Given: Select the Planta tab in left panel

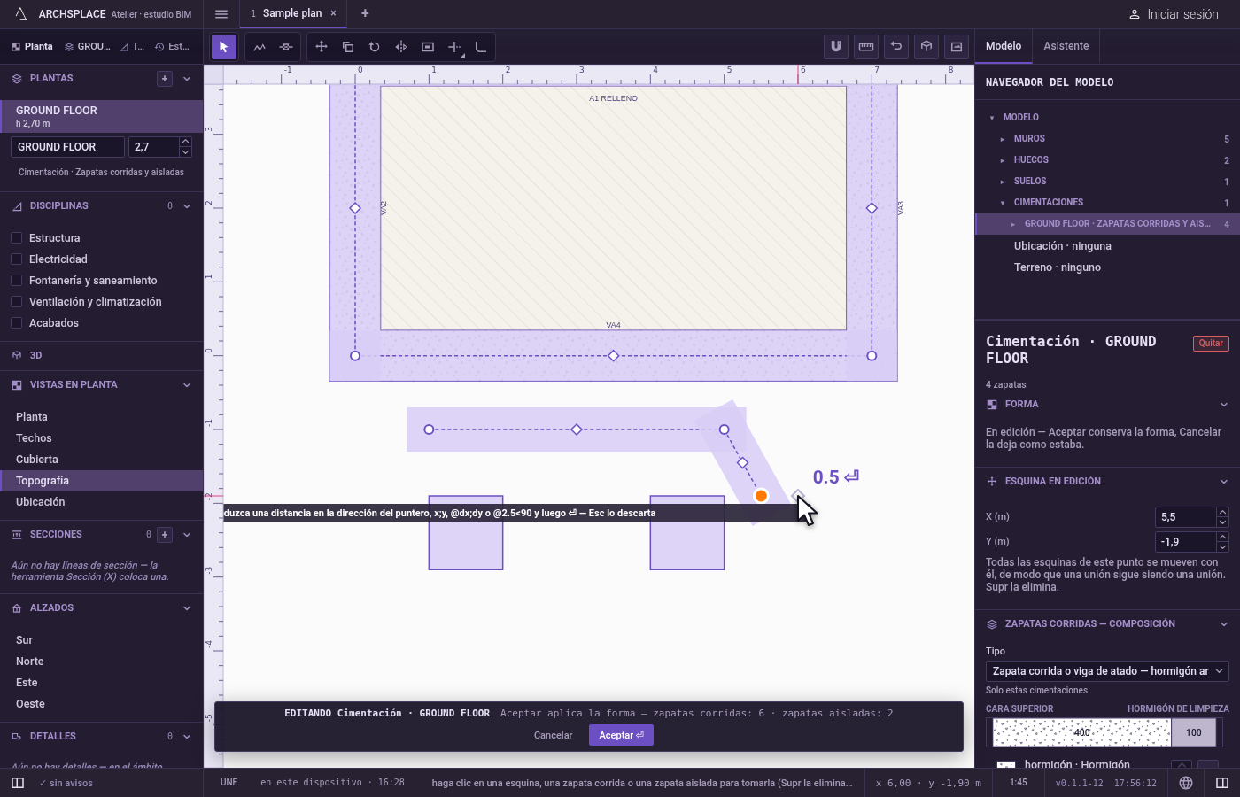Looking at the screenshot, I should pyautogui.click(x=32, y=46).
